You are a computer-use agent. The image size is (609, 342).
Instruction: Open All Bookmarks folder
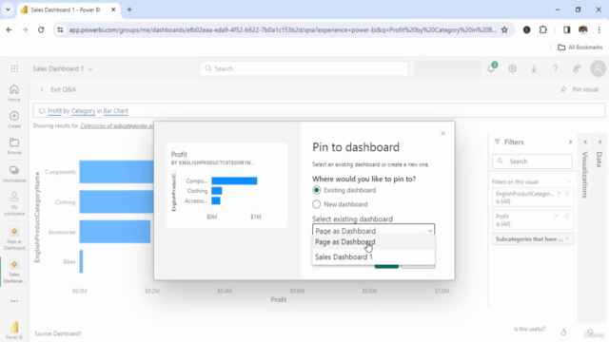pyautogui.click(x=580, y=47)
